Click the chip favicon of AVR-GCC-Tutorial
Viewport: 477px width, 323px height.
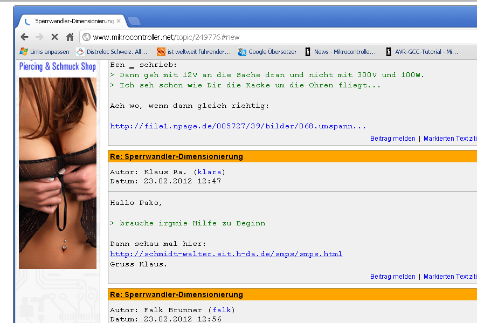click(389, 52)
